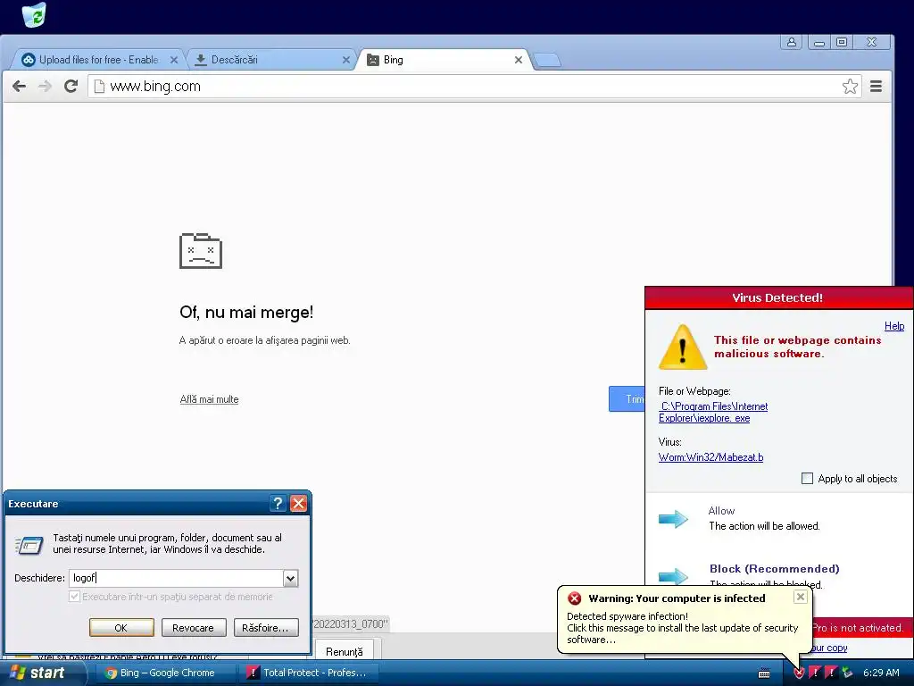Click the on-screen keyboard tray icon

[764, 673]
